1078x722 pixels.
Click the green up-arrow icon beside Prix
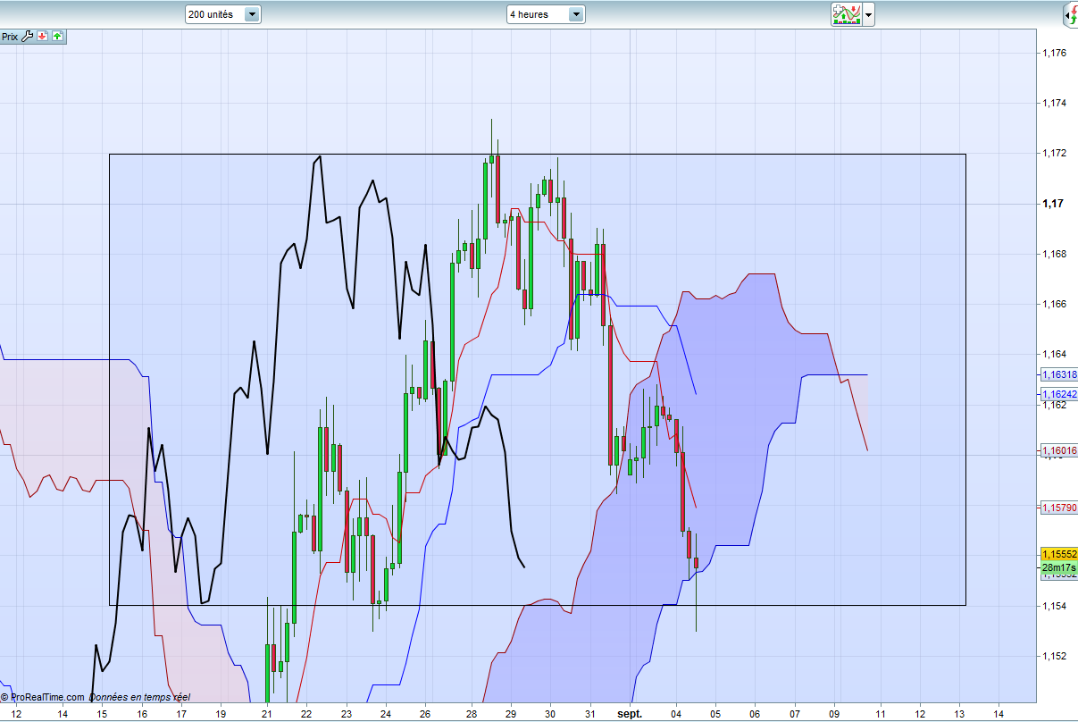(x=57, y=37)
